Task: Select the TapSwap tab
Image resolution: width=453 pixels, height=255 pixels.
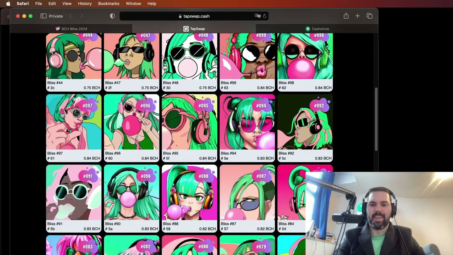Action: click(194, 29)
